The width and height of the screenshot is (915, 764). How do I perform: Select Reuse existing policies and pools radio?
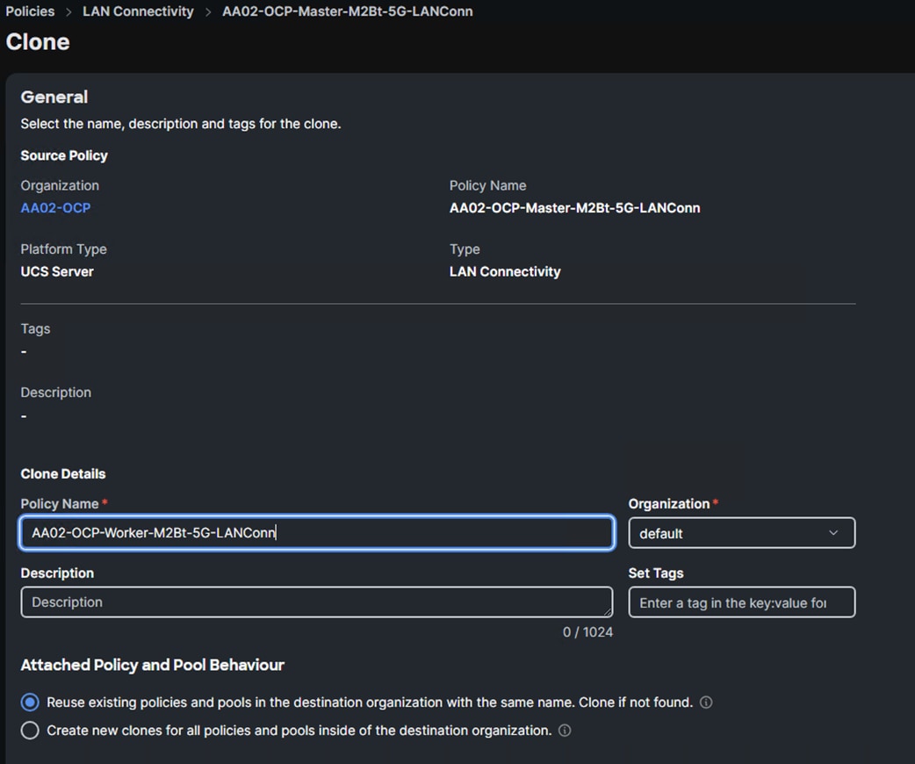click(30, 703)
